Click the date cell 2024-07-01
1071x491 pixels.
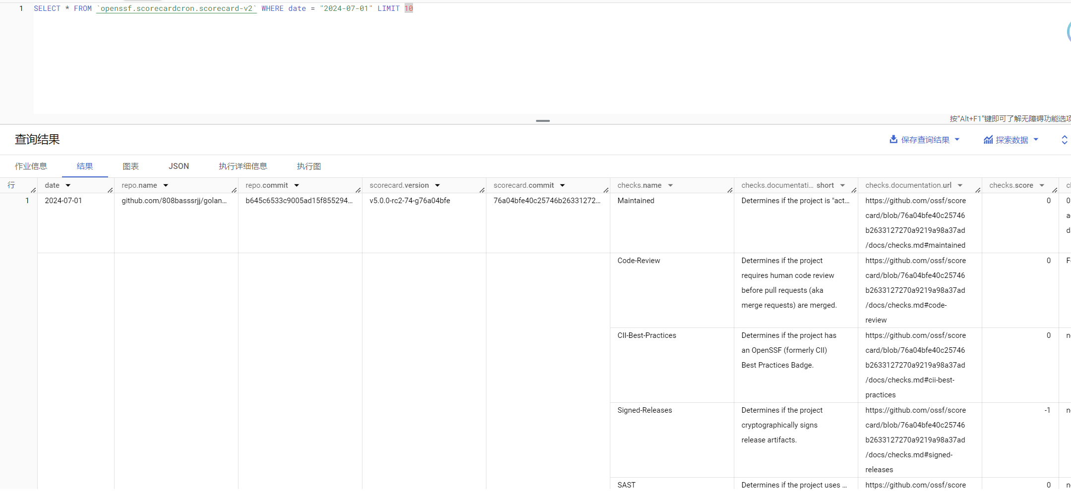pos(63,201)
